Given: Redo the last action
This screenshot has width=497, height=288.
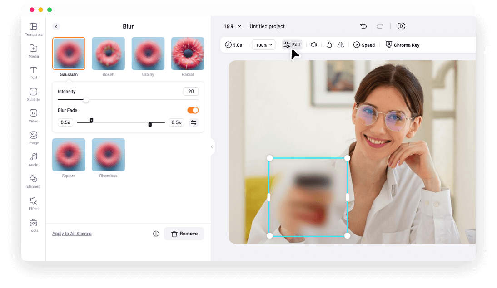Looking at the screenshot, I should [380, 26].
